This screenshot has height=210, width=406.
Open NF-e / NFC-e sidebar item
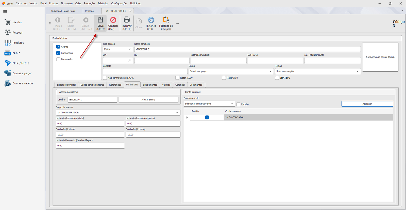pyautogui.click(x=17, y=63)
